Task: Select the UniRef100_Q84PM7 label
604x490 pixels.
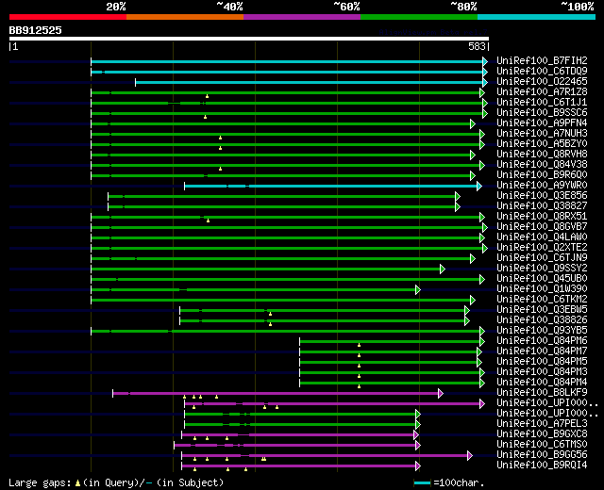Action: click(x=542, y=351)
